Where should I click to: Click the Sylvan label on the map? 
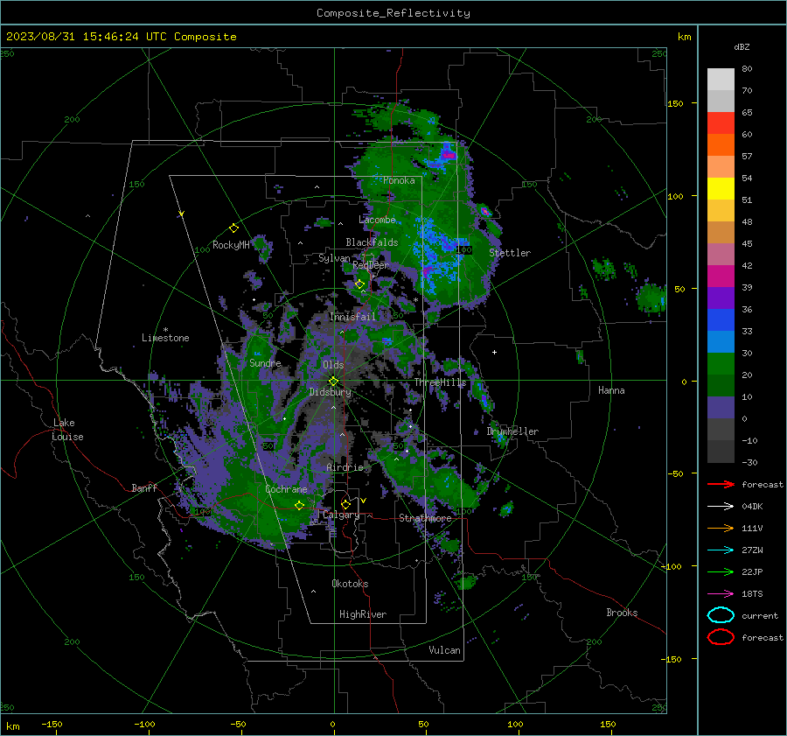tap(334, 258)
